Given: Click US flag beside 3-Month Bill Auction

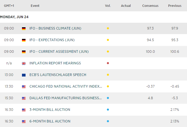Looking at the screenshot, I should (x=24, y=110).
